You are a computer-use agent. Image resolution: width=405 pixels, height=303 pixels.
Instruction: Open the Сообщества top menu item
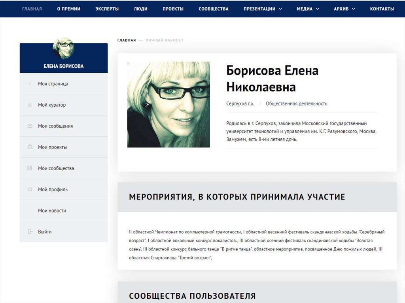(x=214, y=9)
